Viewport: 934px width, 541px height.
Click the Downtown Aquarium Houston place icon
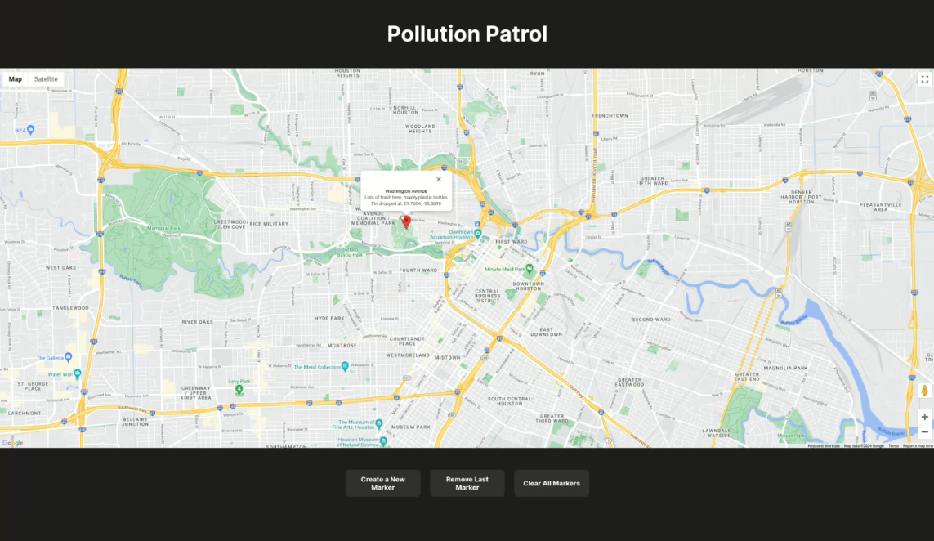point(477,233)
